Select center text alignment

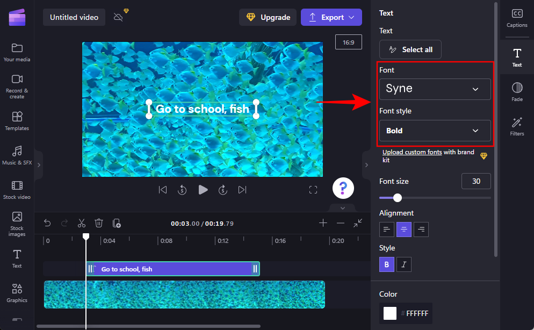[x=403, y=229]
